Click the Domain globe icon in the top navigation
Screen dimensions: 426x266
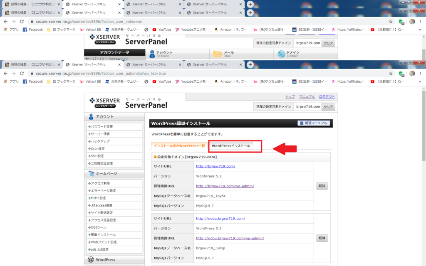281,54
